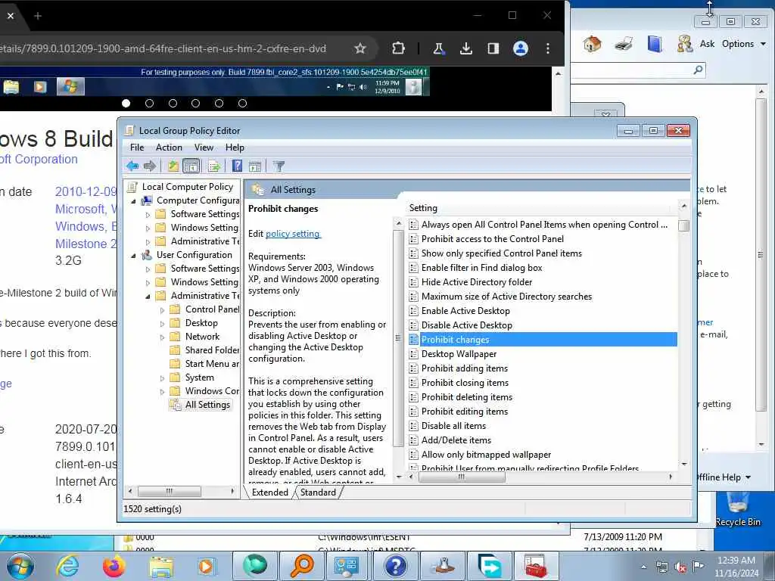
Task: Expand the System tree folder
Action: pyautogui.click(x=162, y=378)
